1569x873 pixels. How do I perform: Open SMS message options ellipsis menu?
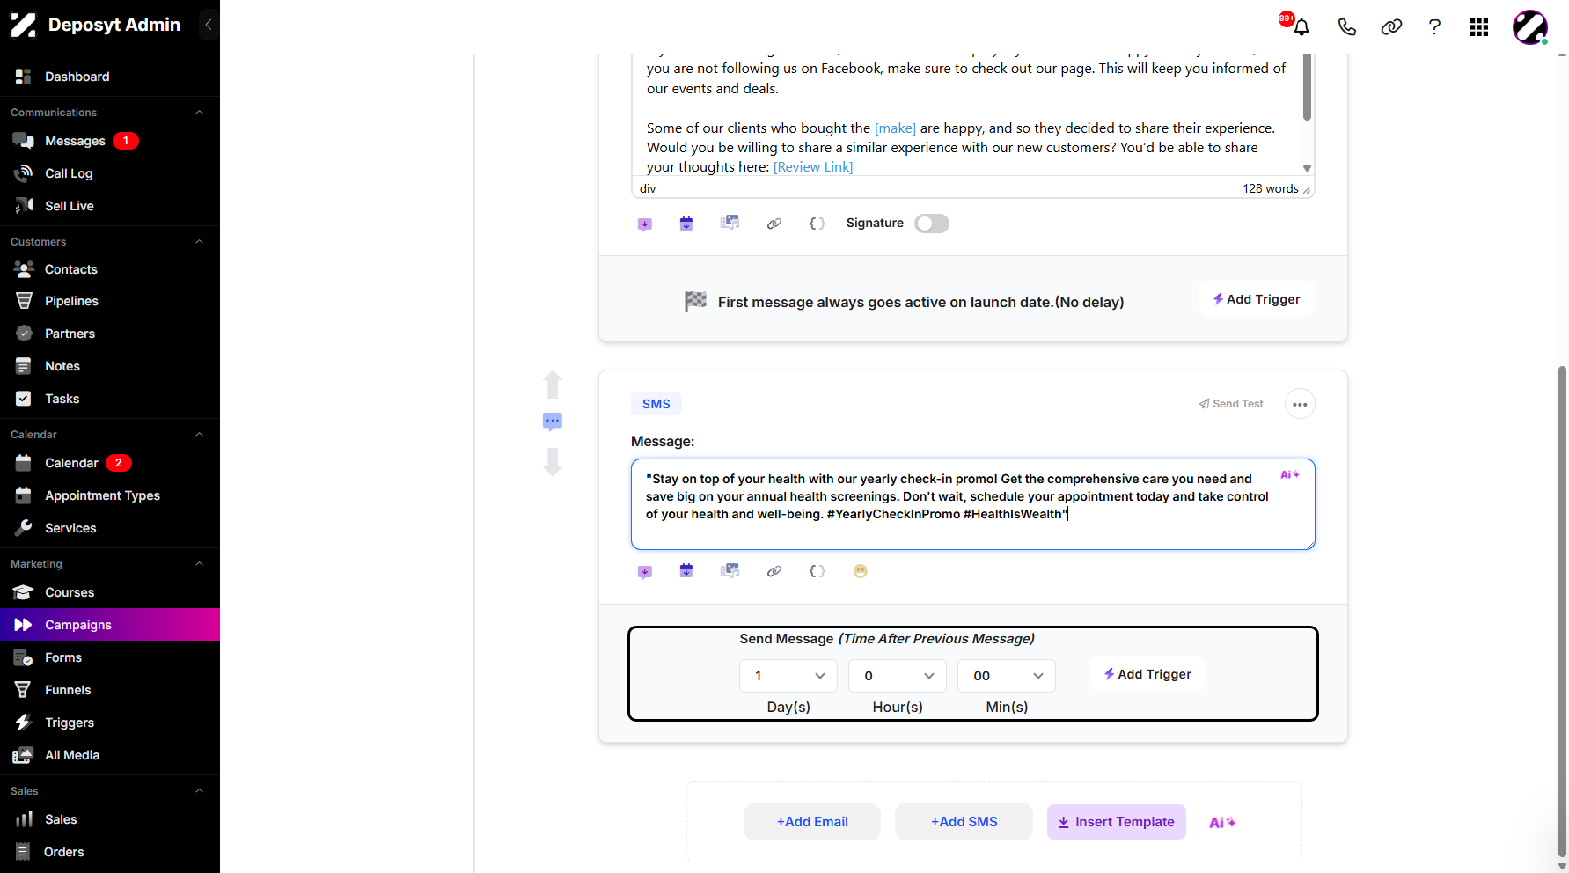(1300, 404)
